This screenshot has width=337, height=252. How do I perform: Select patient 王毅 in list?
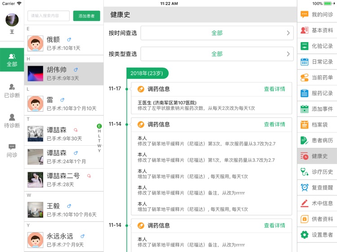click(x=64, y=210)
